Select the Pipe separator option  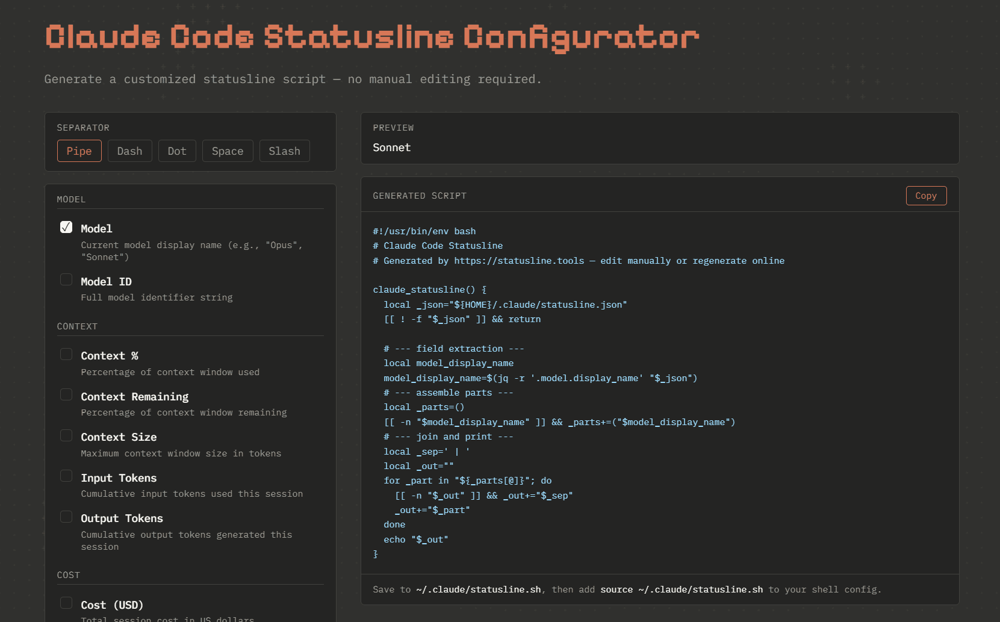(79, 151)
